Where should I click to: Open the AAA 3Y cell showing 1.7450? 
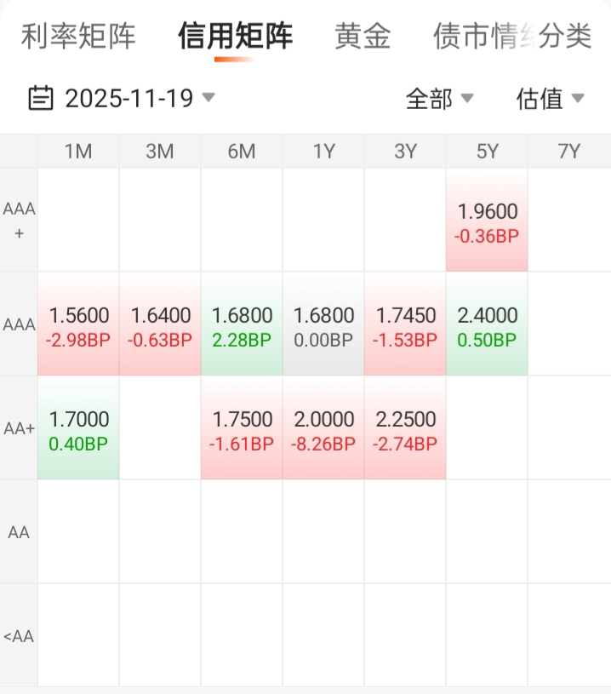click(x=405, y=324)
